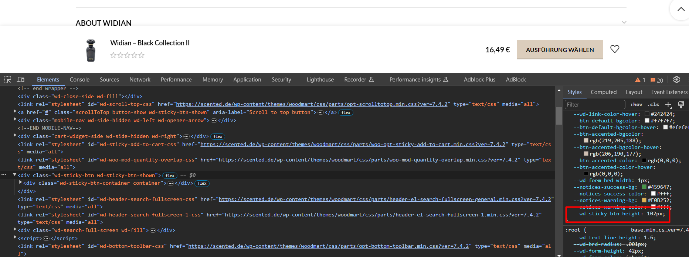Open the woo-opt-sticky-add-to-cart.min.css link
The height and width of the screenshot is (257, 689).
[x=353, y=145]
